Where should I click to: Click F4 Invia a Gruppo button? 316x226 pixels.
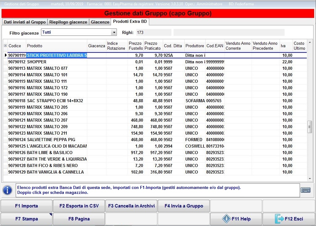(x=184, y=206)
